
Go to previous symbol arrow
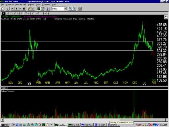[x=16, y=9]
